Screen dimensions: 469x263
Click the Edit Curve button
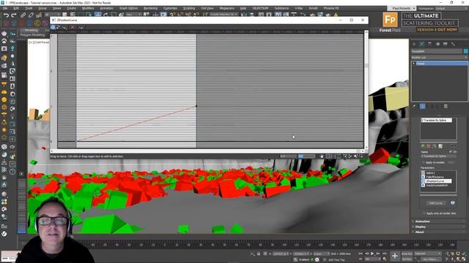[435, 203]
